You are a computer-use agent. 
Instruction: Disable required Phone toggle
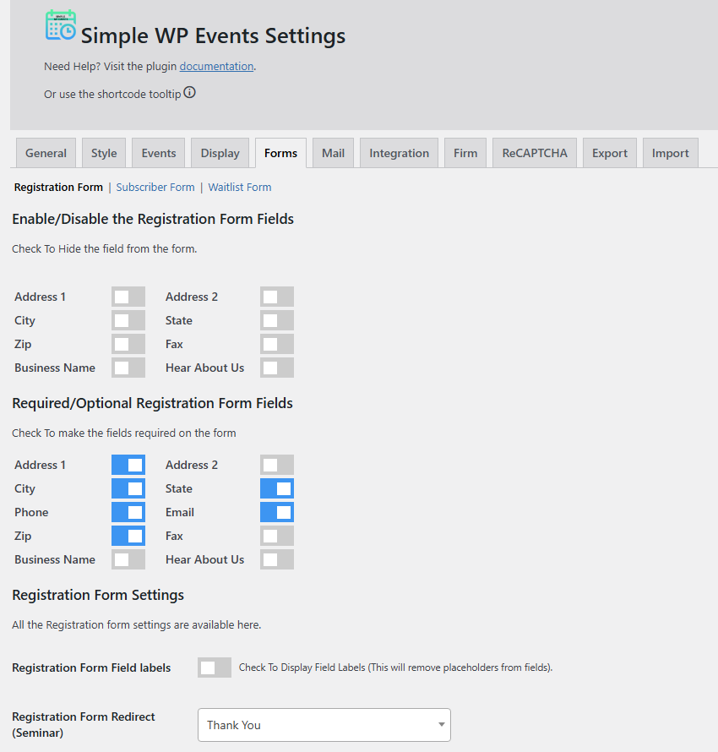[x=128, y=512]
